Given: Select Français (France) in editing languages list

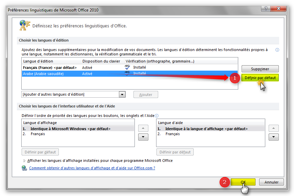Looking at the screenshot, I should pos(51,68).
